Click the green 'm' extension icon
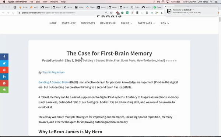 (x=152, y=12)
